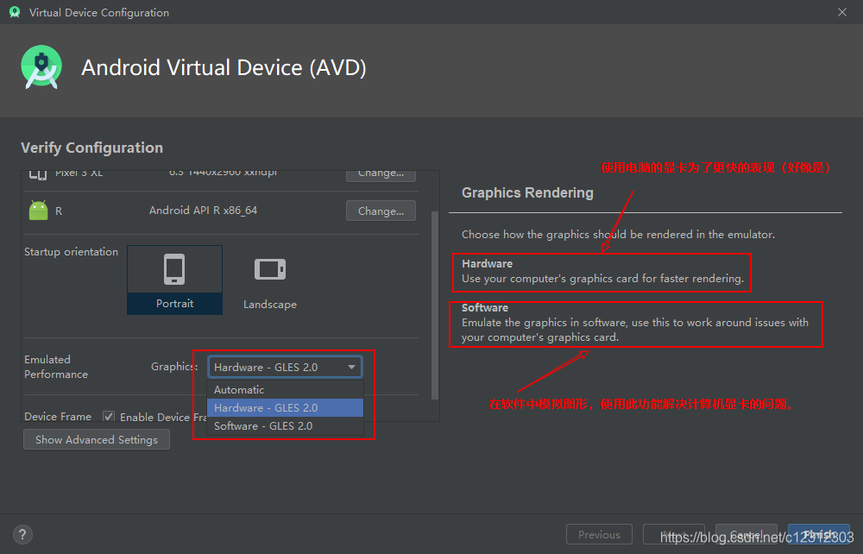The height and width of the screenshot is (554, 863).
Task: Click the Android Studio AVD logo
Action: [41, 66]
